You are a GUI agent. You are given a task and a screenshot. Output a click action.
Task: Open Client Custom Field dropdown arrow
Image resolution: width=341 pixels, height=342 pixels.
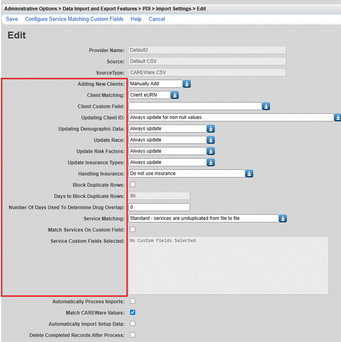[x=266, y=106]
